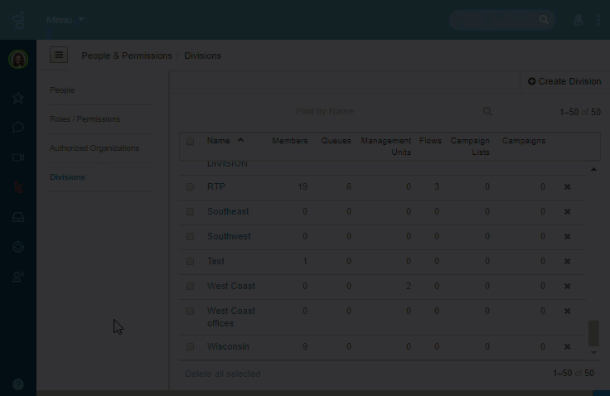Click Wisconsin members count 9
This screenshot has height=396, width=610.
[x=305, y=346]
